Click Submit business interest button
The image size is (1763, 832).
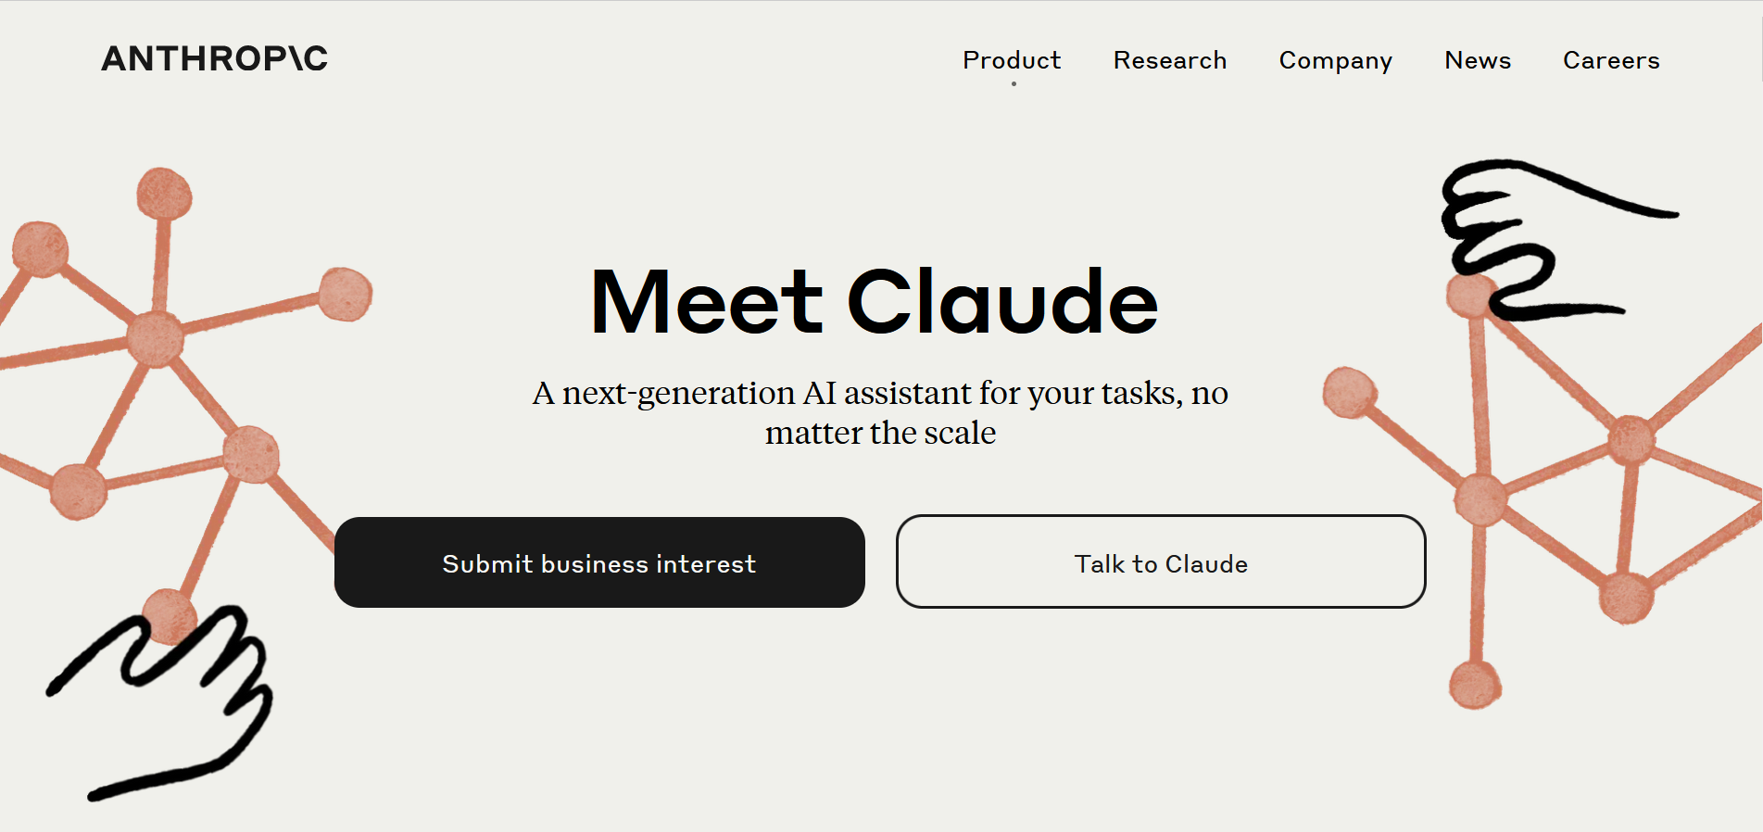599,562
